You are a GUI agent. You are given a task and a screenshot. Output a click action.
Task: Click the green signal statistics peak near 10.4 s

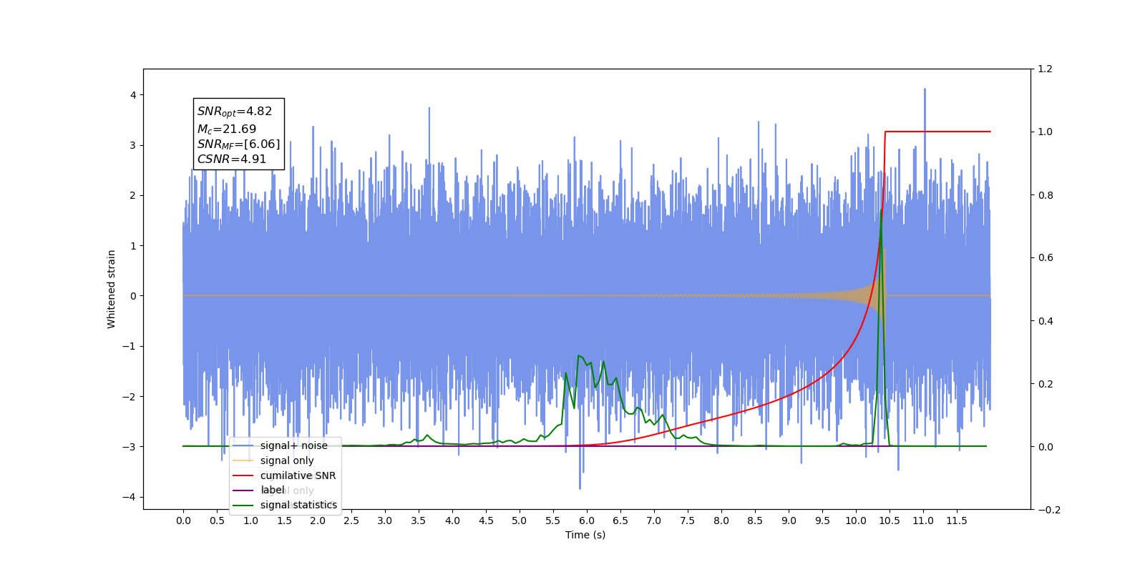click(881, 212)
